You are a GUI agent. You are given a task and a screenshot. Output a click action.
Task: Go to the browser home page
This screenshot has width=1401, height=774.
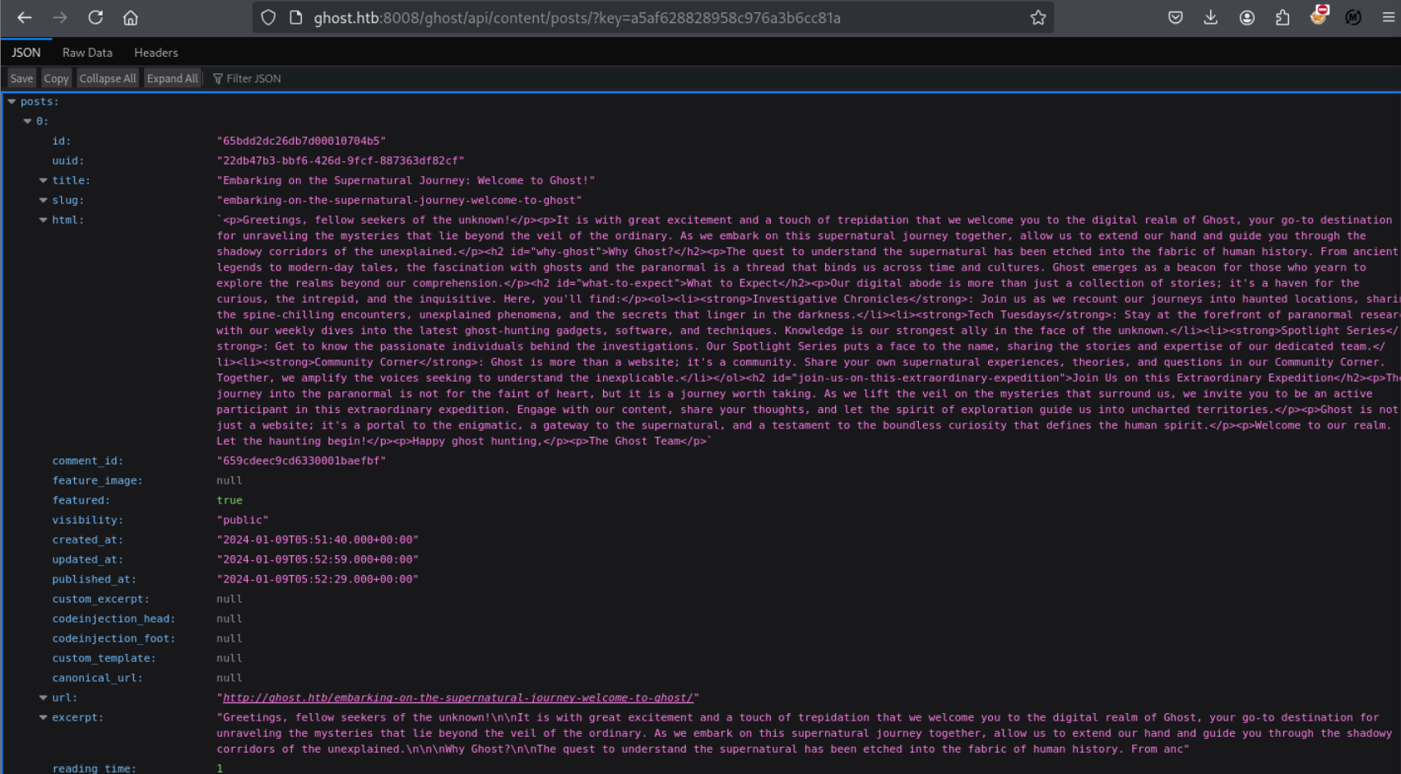coord(131,17)
